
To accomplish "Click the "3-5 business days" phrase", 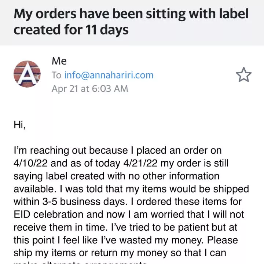I will coord(85,202).
